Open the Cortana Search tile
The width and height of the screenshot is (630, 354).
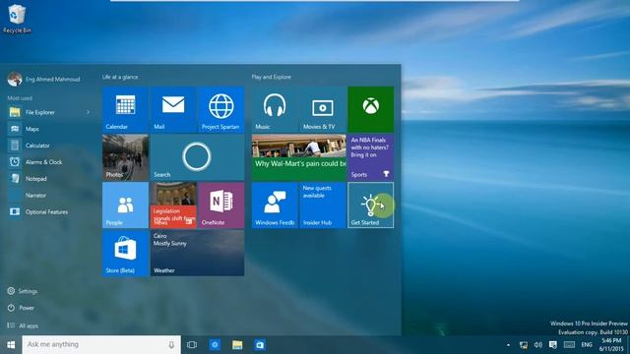[x=197, y=157]
